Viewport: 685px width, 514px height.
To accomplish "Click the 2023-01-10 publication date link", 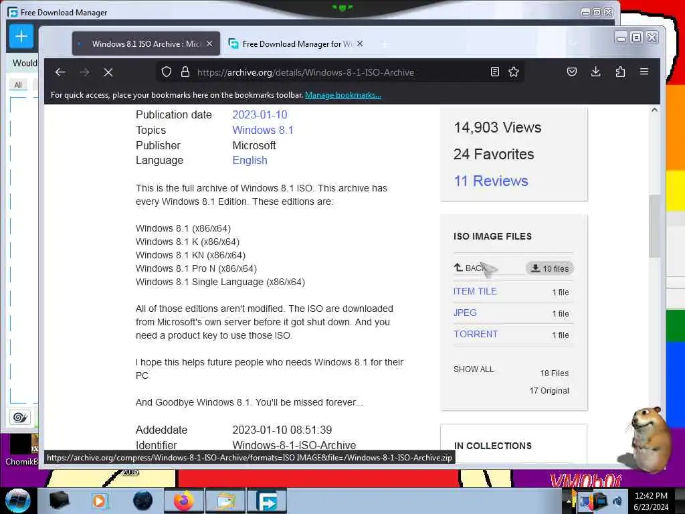I will click(260, 114).
